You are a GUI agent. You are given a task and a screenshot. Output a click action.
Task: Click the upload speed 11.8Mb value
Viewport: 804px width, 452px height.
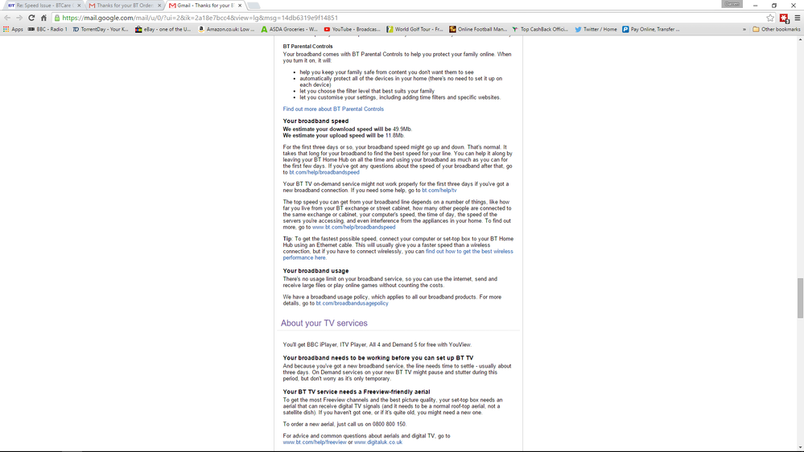coord(395,136)
